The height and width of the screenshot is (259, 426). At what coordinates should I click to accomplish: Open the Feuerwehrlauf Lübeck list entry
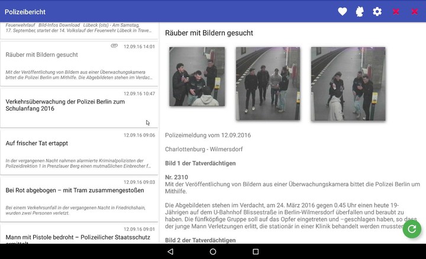(79, 30)
